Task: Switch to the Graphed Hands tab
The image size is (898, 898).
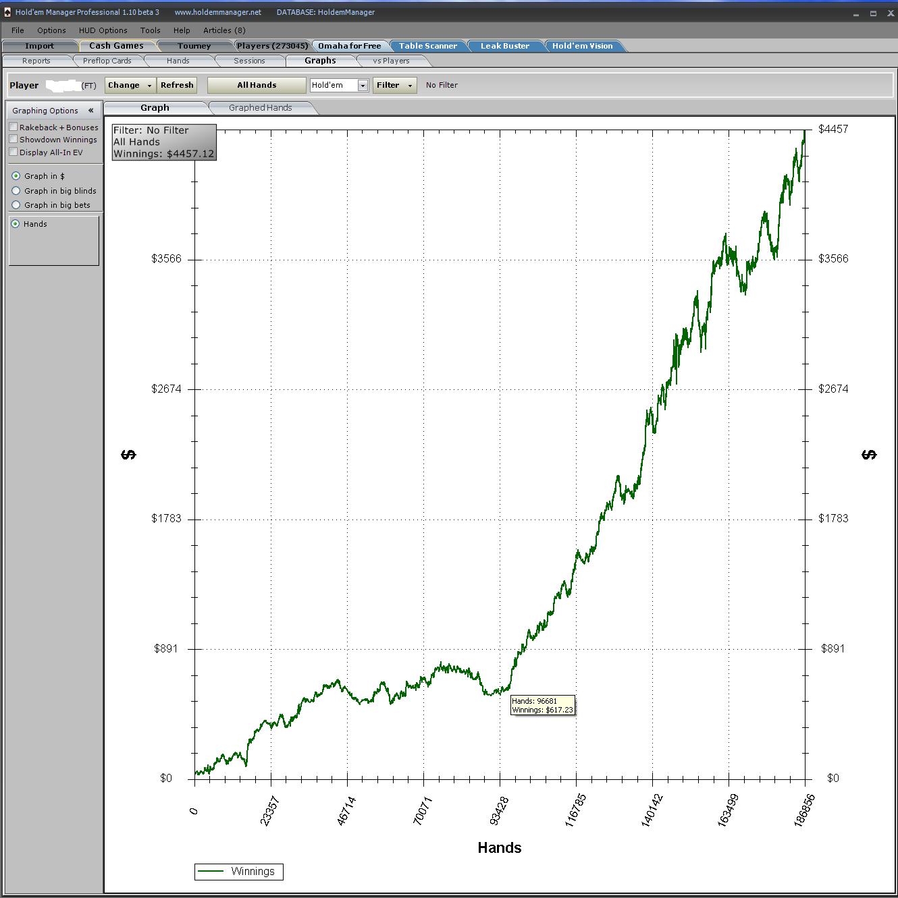Action: click(260, 108)
